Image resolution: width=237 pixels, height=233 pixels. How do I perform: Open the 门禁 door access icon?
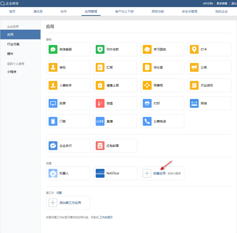click(x=53, y=121)
